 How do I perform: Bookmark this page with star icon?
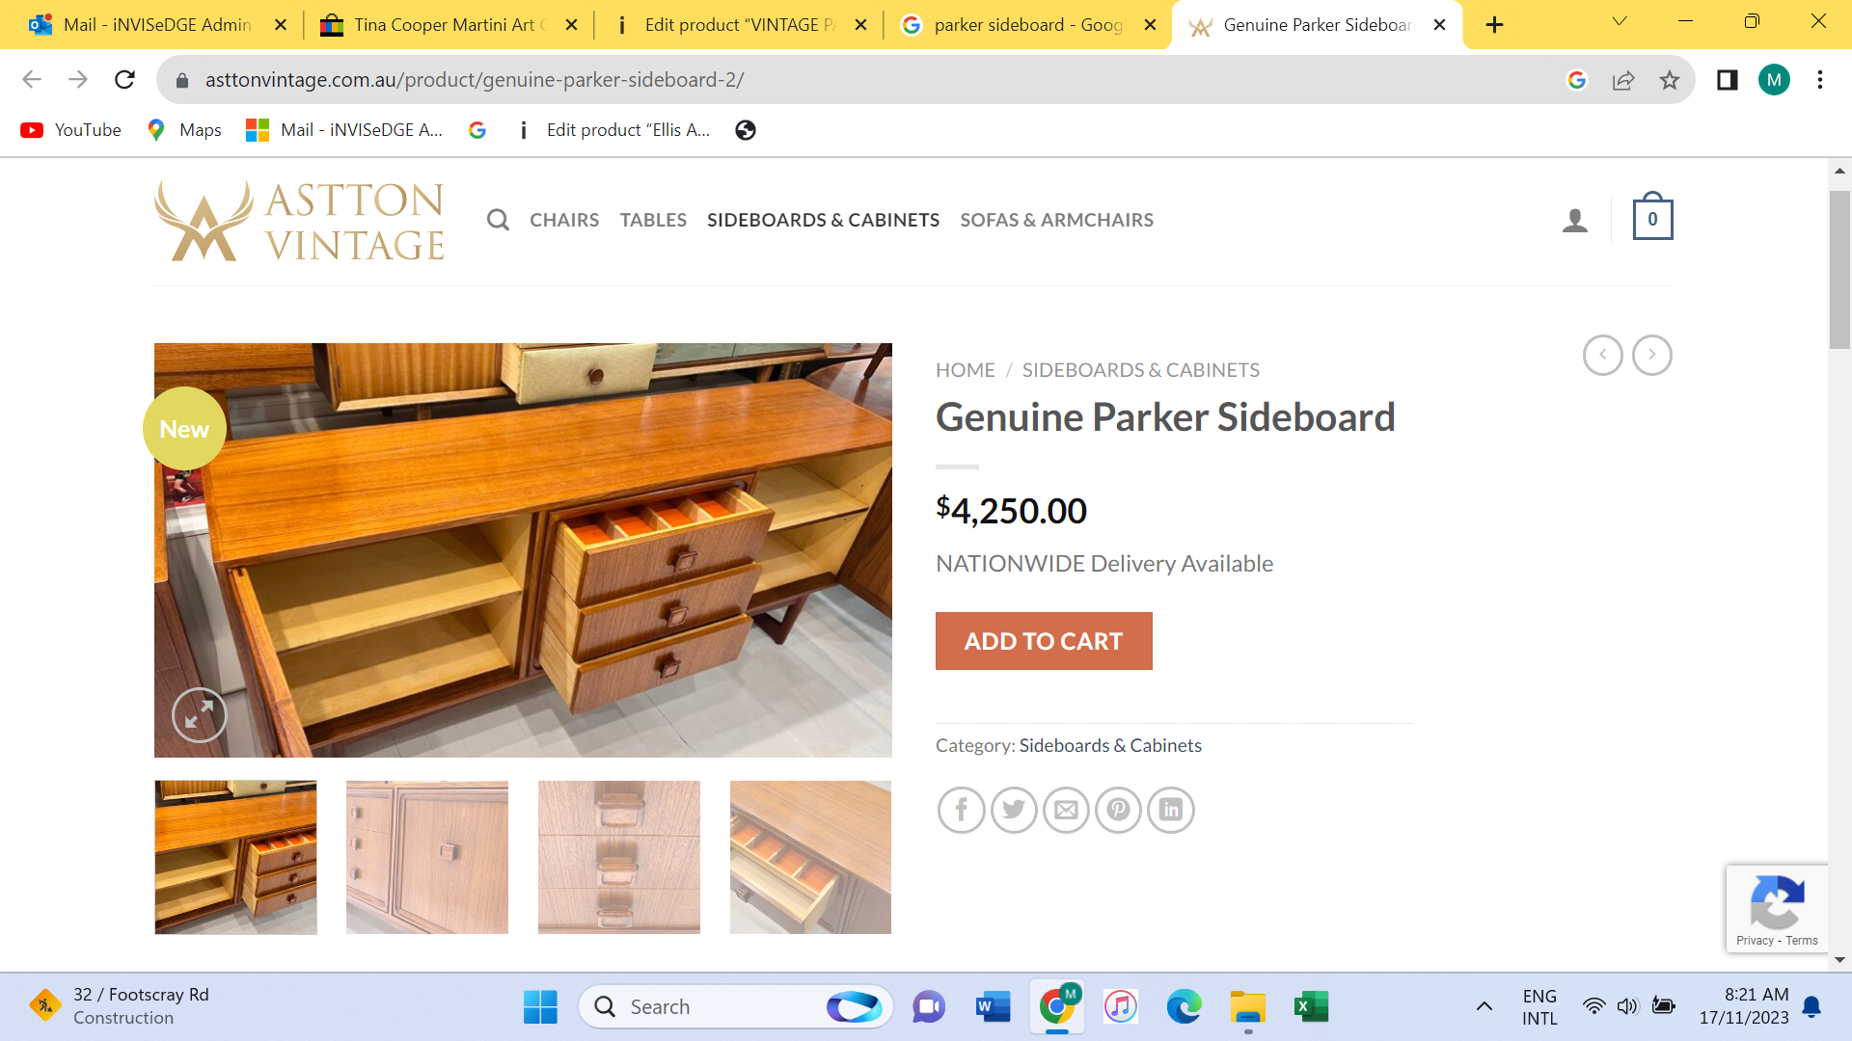(x=1669, y=80)
